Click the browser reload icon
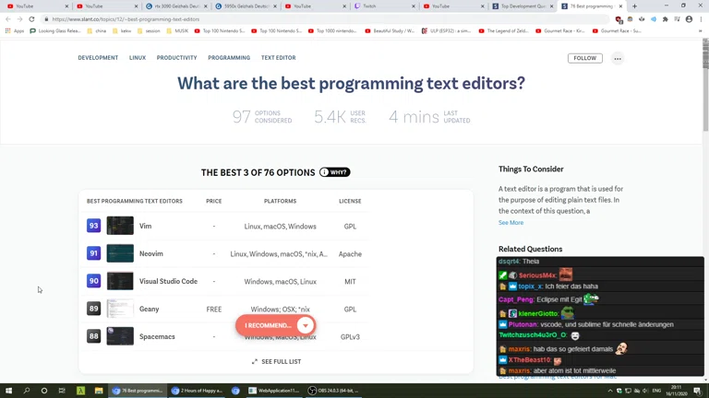709x398 pixels. point(31,18)
